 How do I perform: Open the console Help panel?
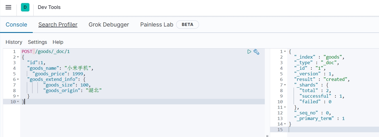58,42
